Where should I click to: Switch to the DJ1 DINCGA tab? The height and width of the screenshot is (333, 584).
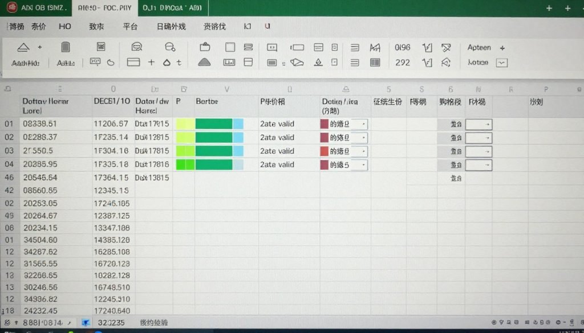(x=173, y=8)
